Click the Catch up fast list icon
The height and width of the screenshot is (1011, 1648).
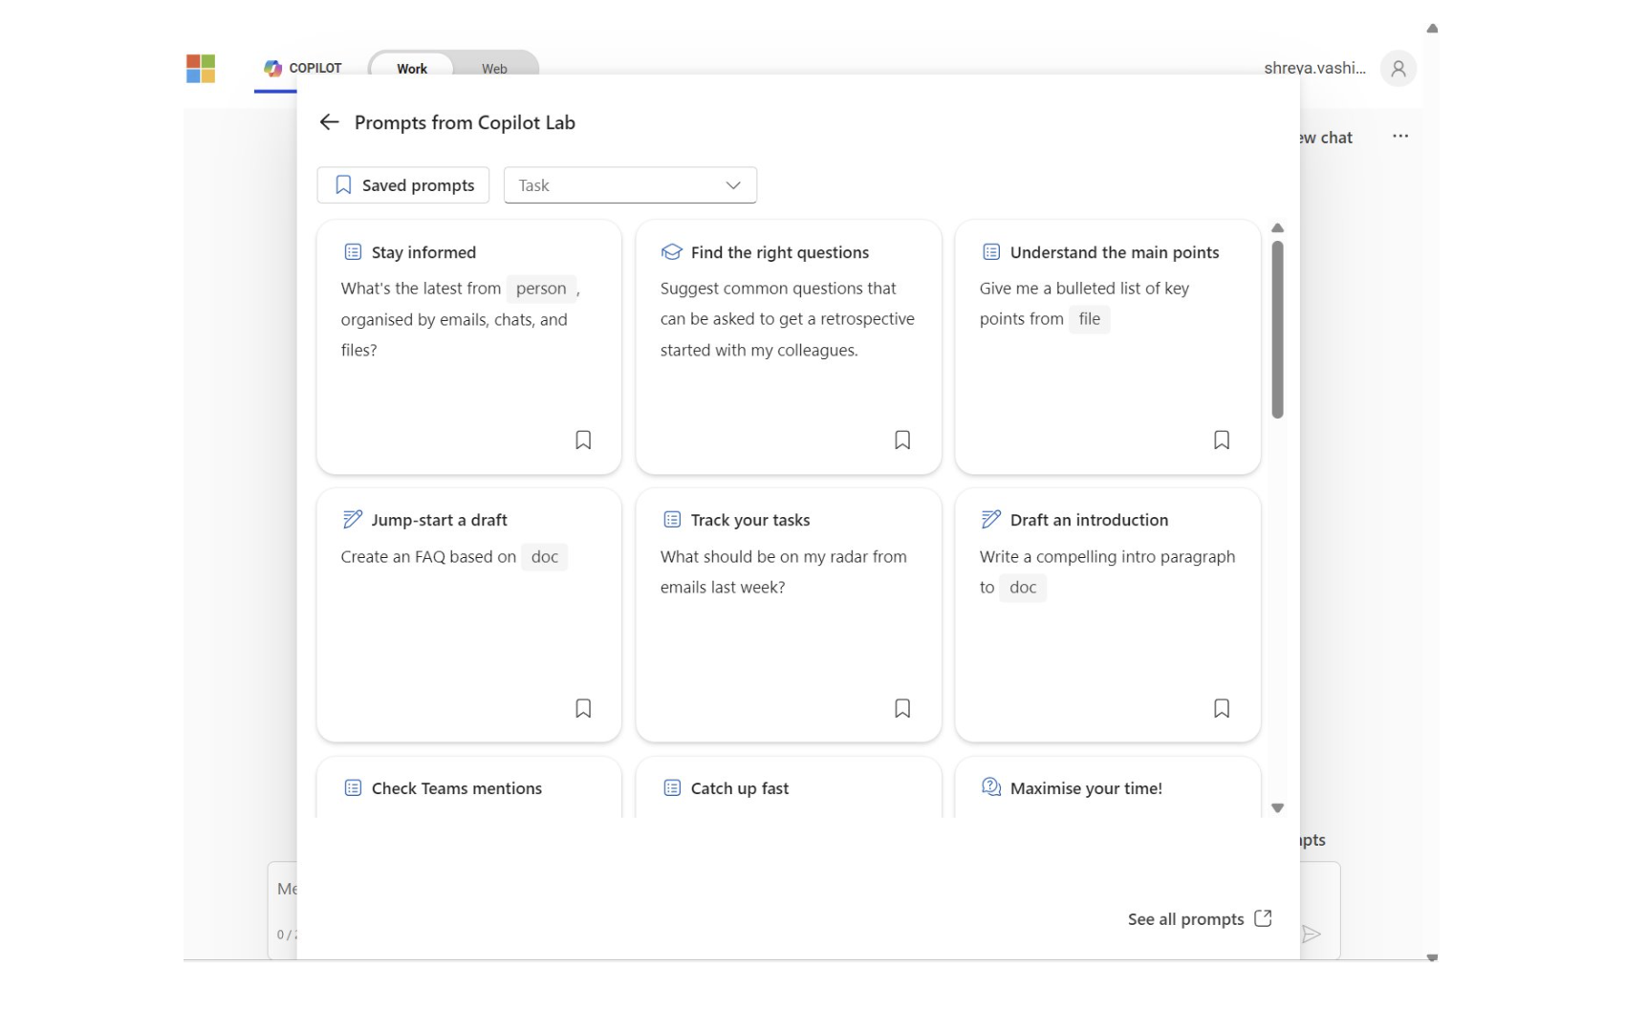[672, 788]
